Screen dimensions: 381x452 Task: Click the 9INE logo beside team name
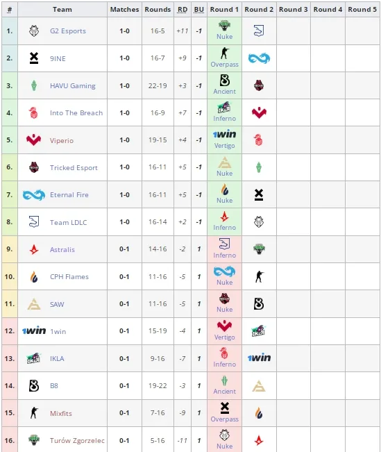tap(34, 58)
